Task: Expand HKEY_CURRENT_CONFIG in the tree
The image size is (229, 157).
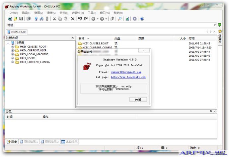Action: click(x=13, y=62)
